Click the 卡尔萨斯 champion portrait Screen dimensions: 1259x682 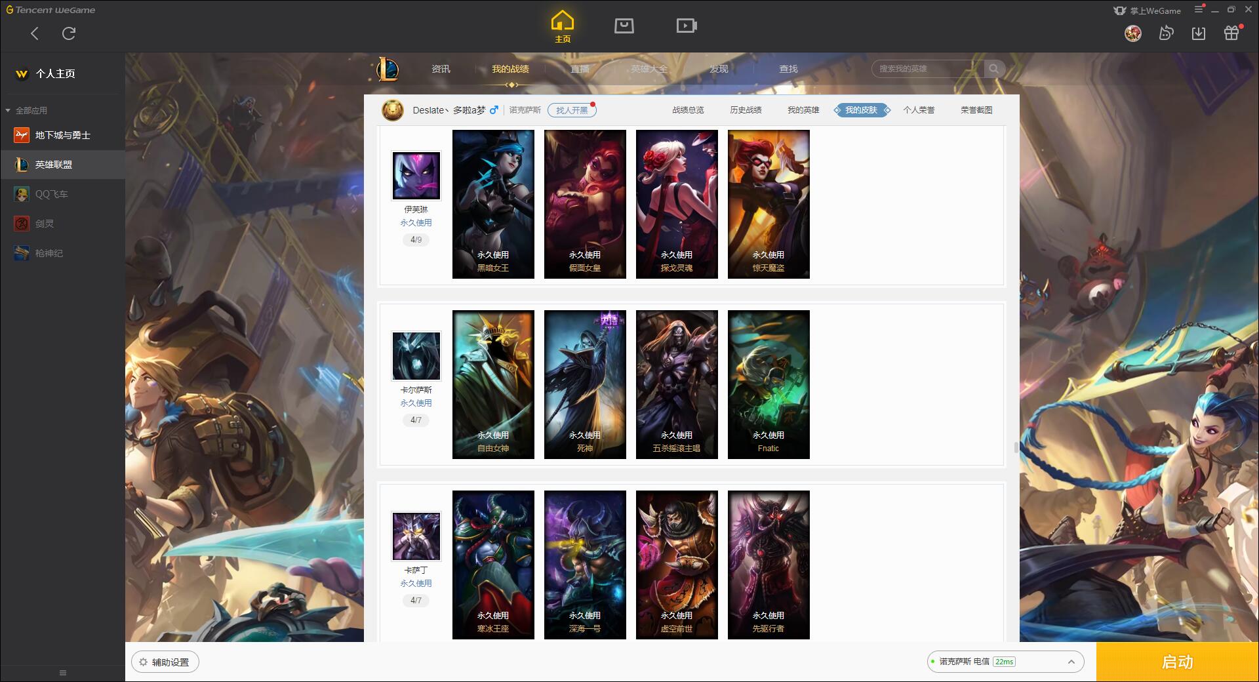(416, 355)
